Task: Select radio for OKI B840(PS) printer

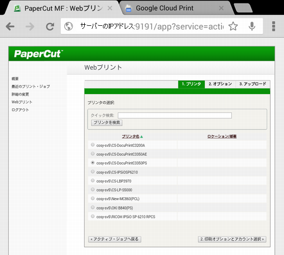Action: [92, 207]
